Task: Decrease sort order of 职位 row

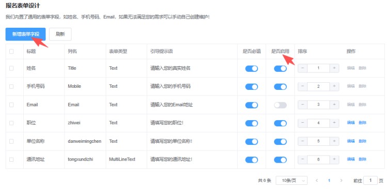Action: point(302,123)
